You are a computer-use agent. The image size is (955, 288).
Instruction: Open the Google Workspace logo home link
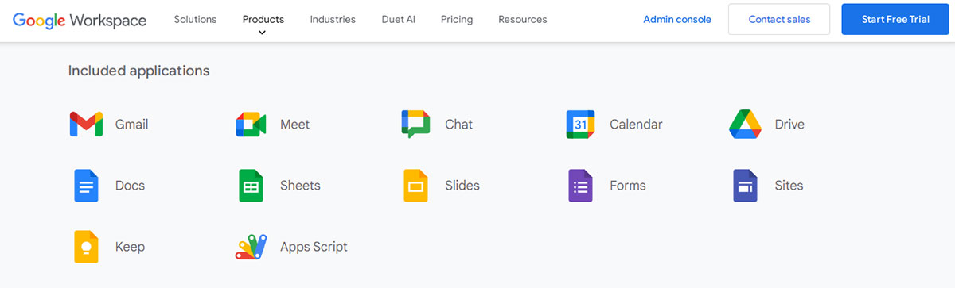coord(80,20)
